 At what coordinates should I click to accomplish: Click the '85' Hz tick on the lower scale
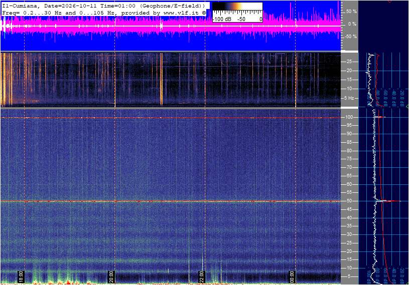[x=349, y=142]
